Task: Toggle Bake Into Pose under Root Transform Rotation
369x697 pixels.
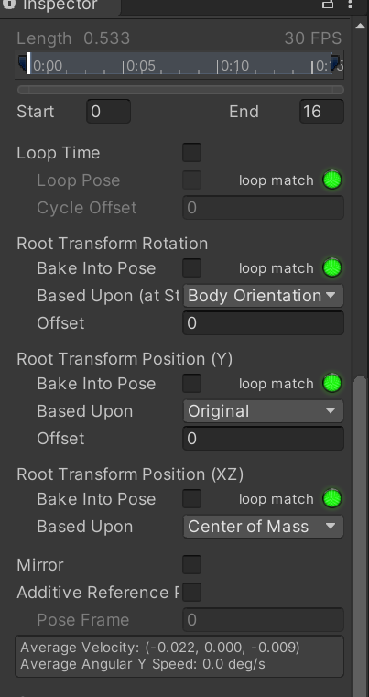Action: tap(192, 268)
